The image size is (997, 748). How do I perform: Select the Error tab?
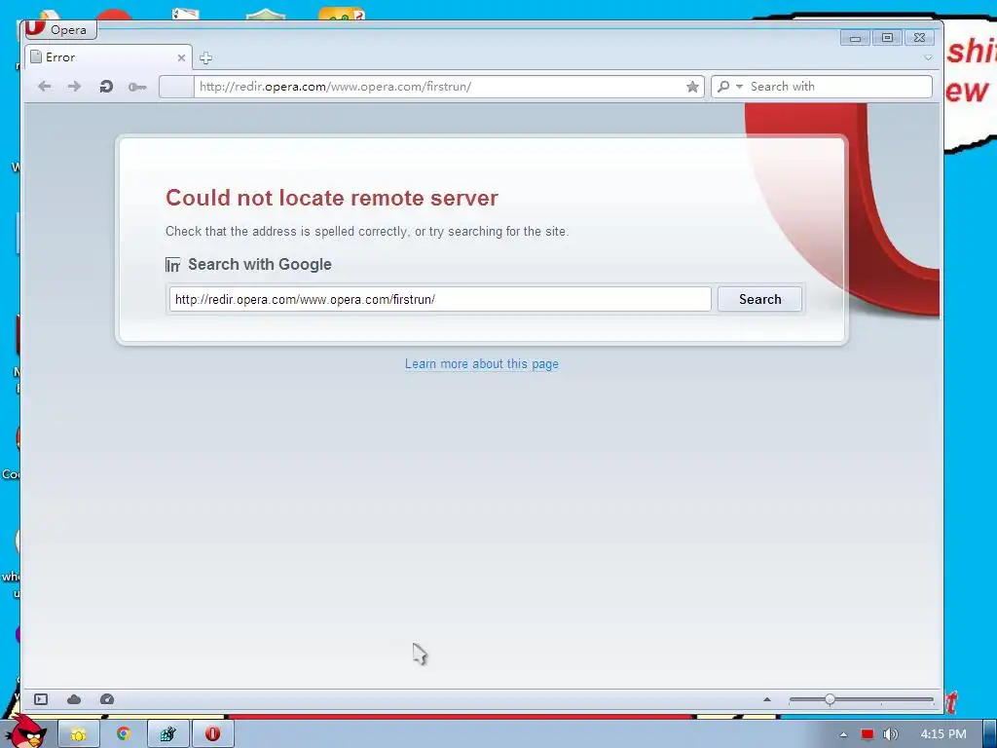click(x=108, y=57)
